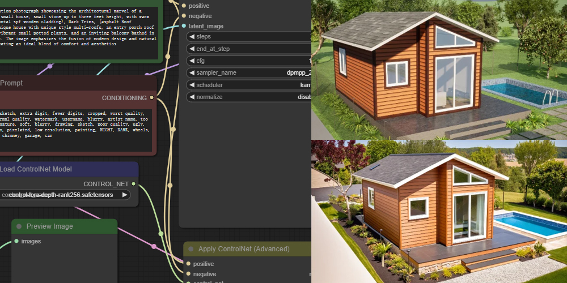Select next ControlNet model with right arrow

pos(125,195)
